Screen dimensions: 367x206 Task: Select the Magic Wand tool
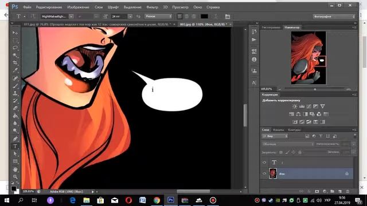(x=15, y=56)
